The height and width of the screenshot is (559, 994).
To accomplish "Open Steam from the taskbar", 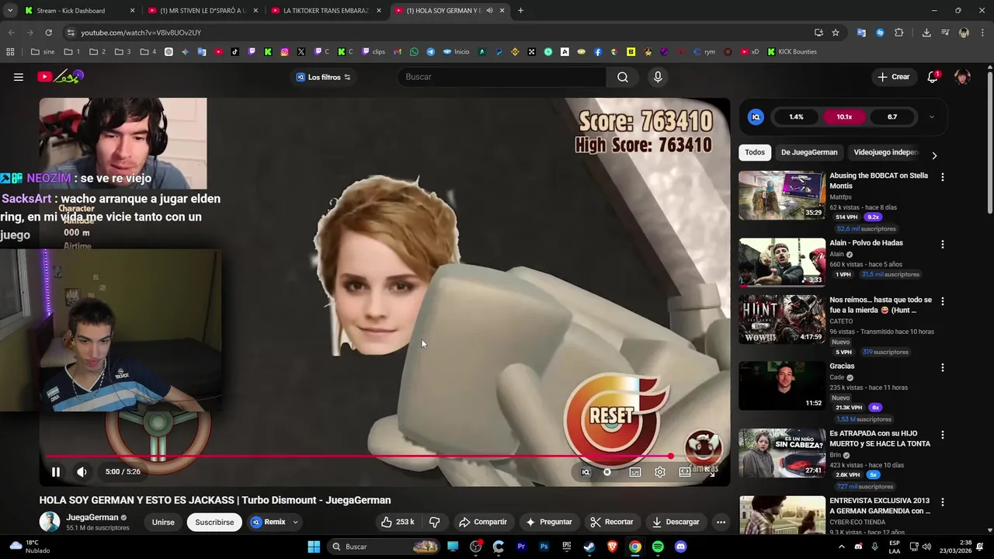I will pyautogui.click(x=589, y=547).
